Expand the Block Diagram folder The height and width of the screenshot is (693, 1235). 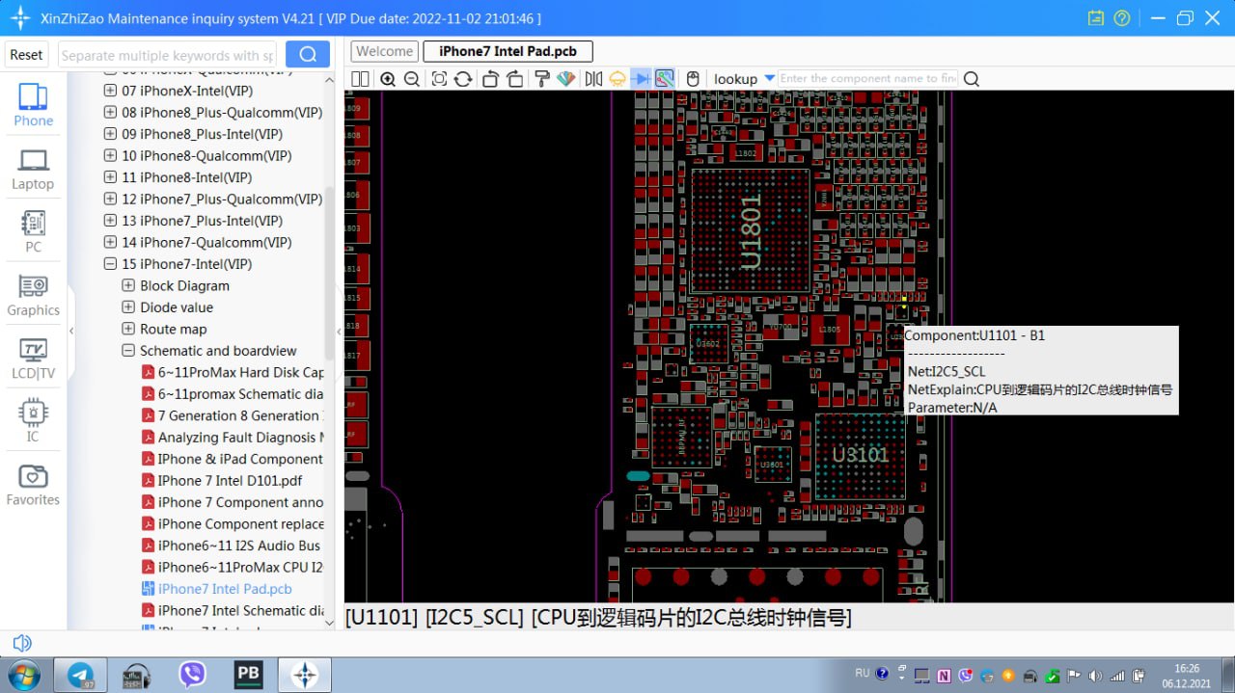click(x=128, y=285)
